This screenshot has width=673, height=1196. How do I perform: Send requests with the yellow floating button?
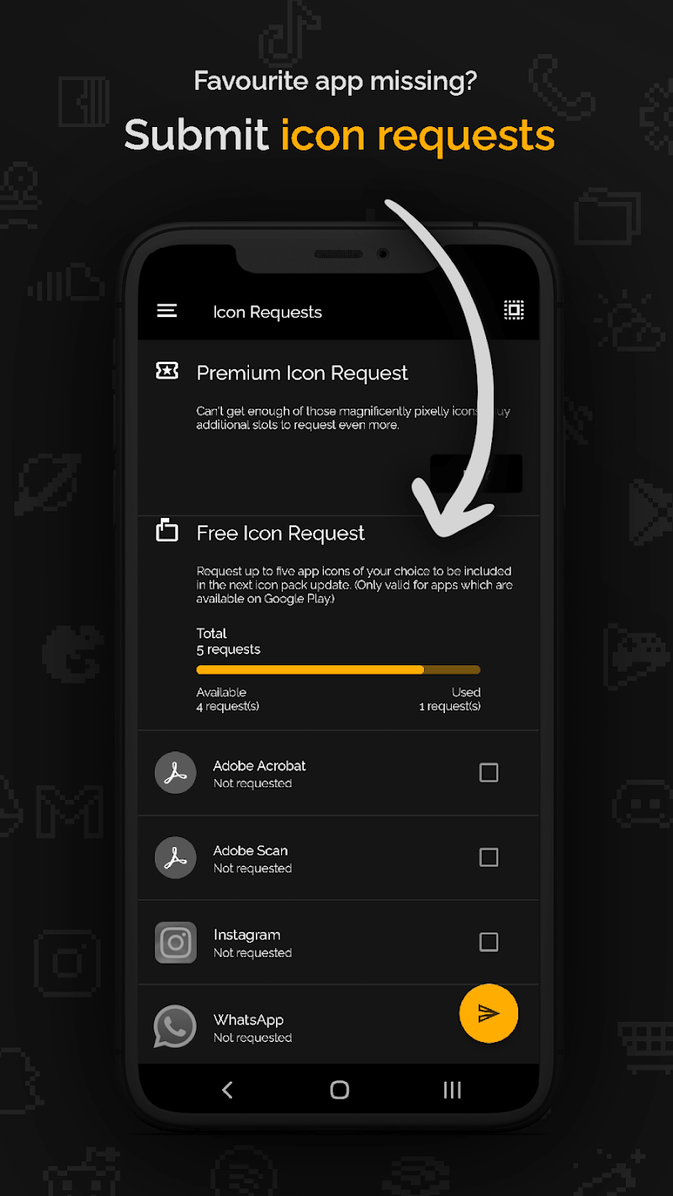[489, 1013]
